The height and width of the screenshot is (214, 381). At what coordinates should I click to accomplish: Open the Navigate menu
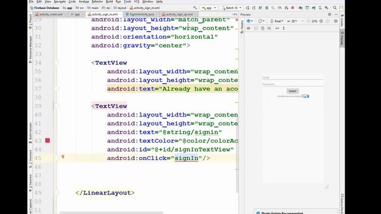(x=60, y=1)
